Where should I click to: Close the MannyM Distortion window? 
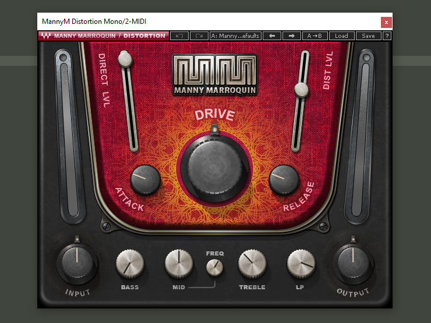tap(386, 22)
